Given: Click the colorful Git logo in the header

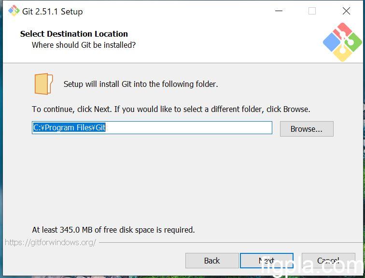Looking at the screenshot, I should coord(342,42).
